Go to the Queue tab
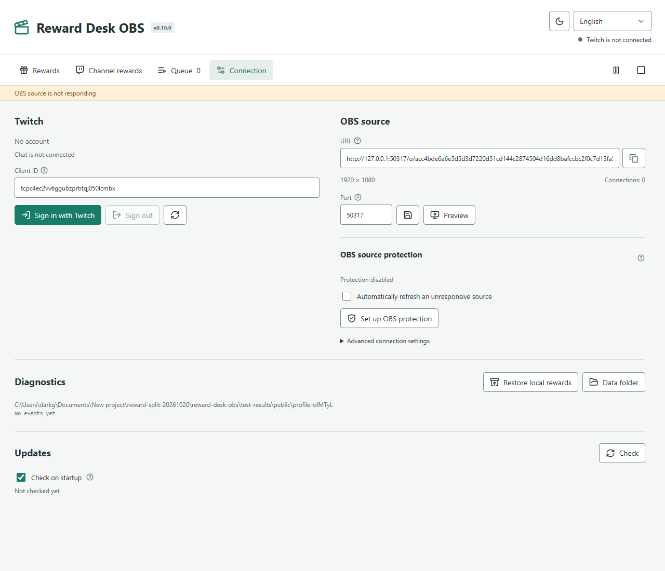This screenshot has height=571, width=665. (179, 70)
